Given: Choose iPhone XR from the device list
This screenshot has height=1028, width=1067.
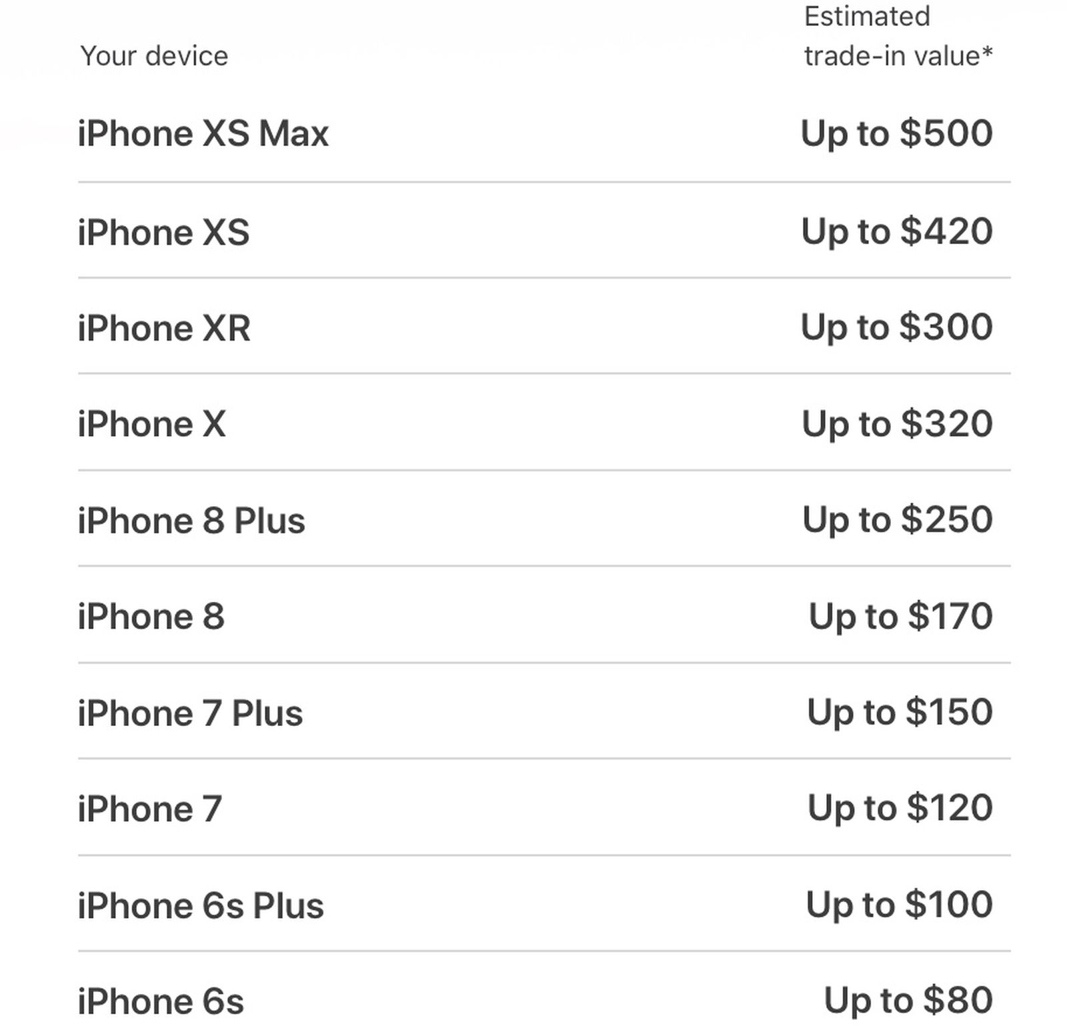Looking at the screenshot, I should click(164, 328).
